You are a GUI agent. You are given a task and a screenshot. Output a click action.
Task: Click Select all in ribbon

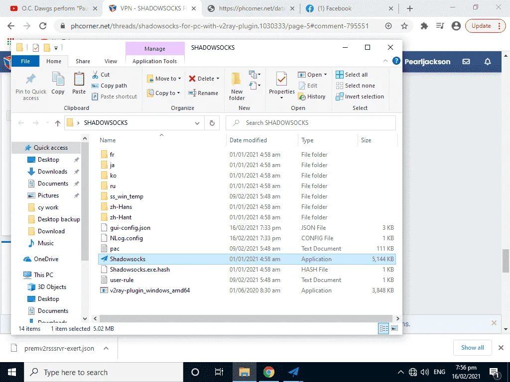352,75
